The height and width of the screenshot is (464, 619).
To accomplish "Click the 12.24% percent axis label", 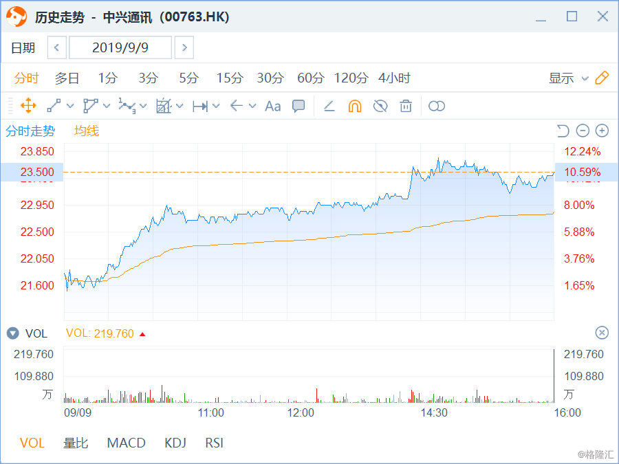I will point(583,151).
